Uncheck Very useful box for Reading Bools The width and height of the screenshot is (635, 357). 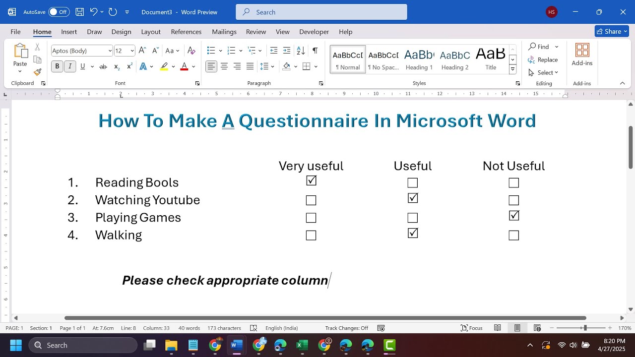pos(311,181)
